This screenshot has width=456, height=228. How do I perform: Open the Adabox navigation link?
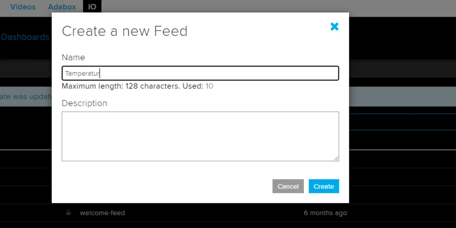tap(62, 7)
